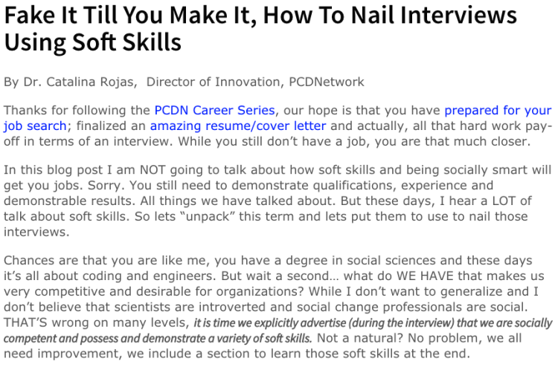Image resolution: width=558 pixels, height=370 pixels.
Task: Click the phrase "Not a natural?"
Action: click(x=361, y=339)
